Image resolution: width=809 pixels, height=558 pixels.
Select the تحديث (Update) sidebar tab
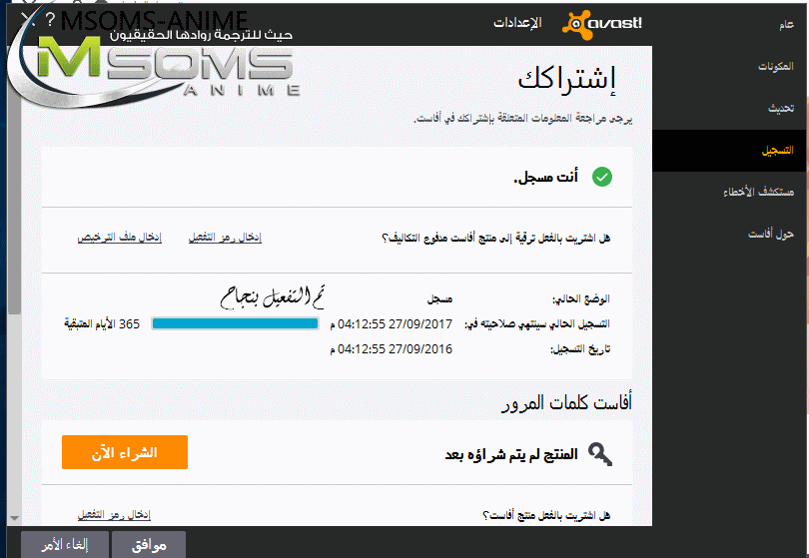(x=780, y=108)
